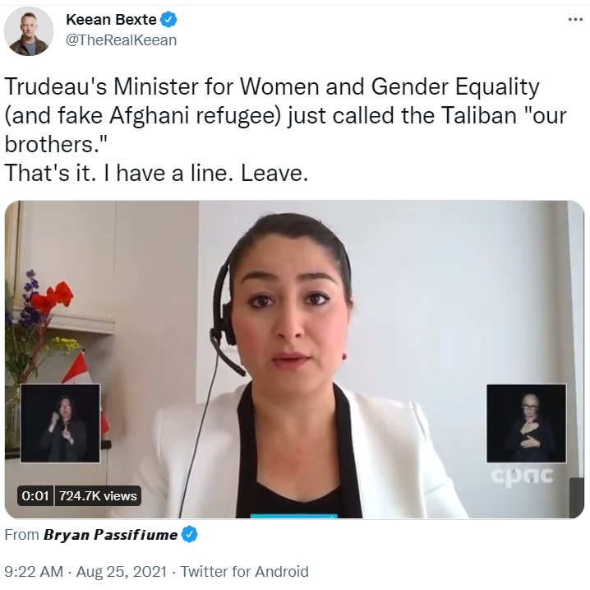Click the Aug 25, 2021 date
The width and height of the screenshot is (590, 590).
[x=122, y=572]
